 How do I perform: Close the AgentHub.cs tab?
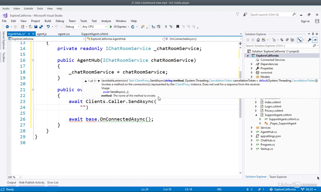[x=33, y=34]
